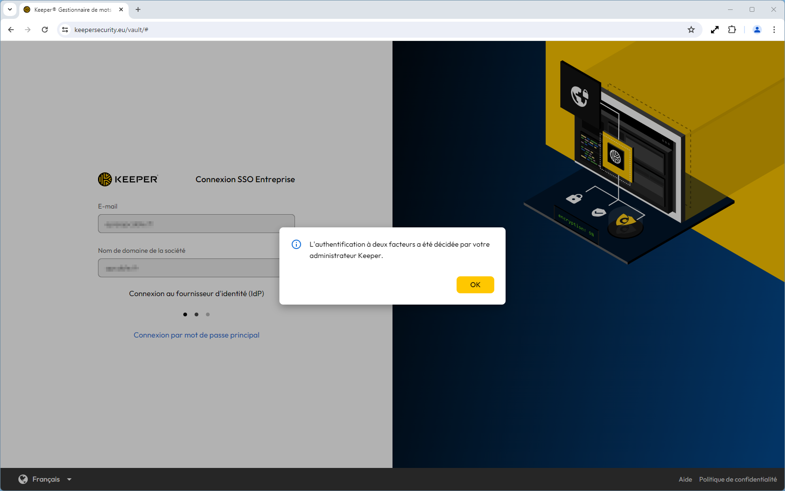
Task: Expand the tab search chevron
Action: click(x=10, y=9)
